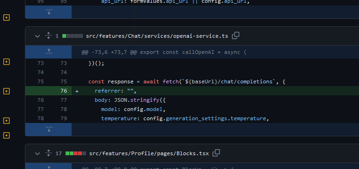359x169 pixels.
Task: Click the '})();' code line
Action: [x=96, y=63]
